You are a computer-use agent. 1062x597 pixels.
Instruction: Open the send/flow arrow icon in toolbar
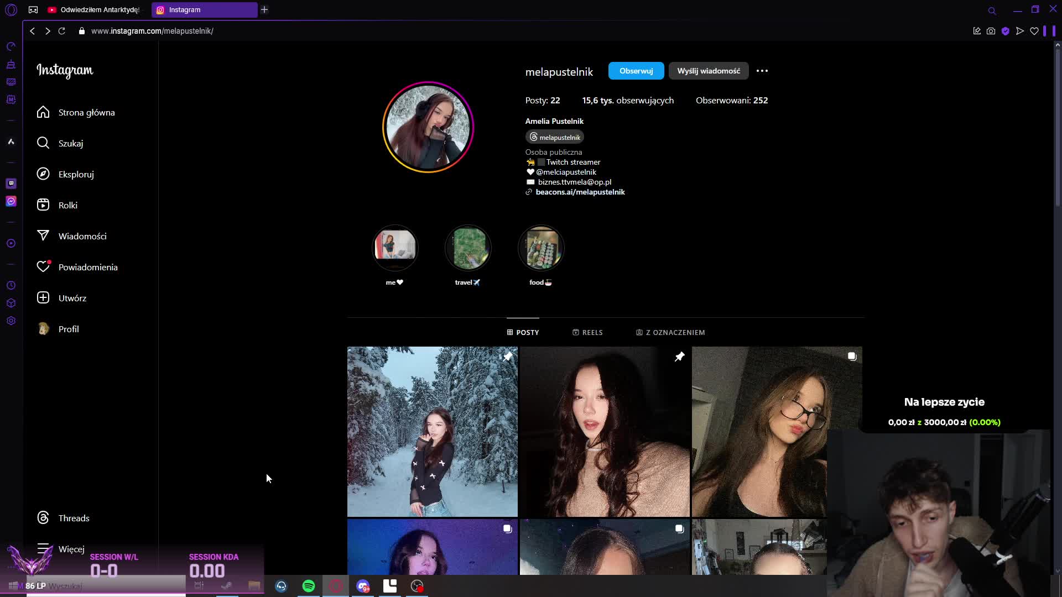tap(1019, 31)
